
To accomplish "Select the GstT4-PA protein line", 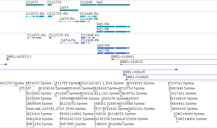I will pyautogui.click(x=70, y=43).
